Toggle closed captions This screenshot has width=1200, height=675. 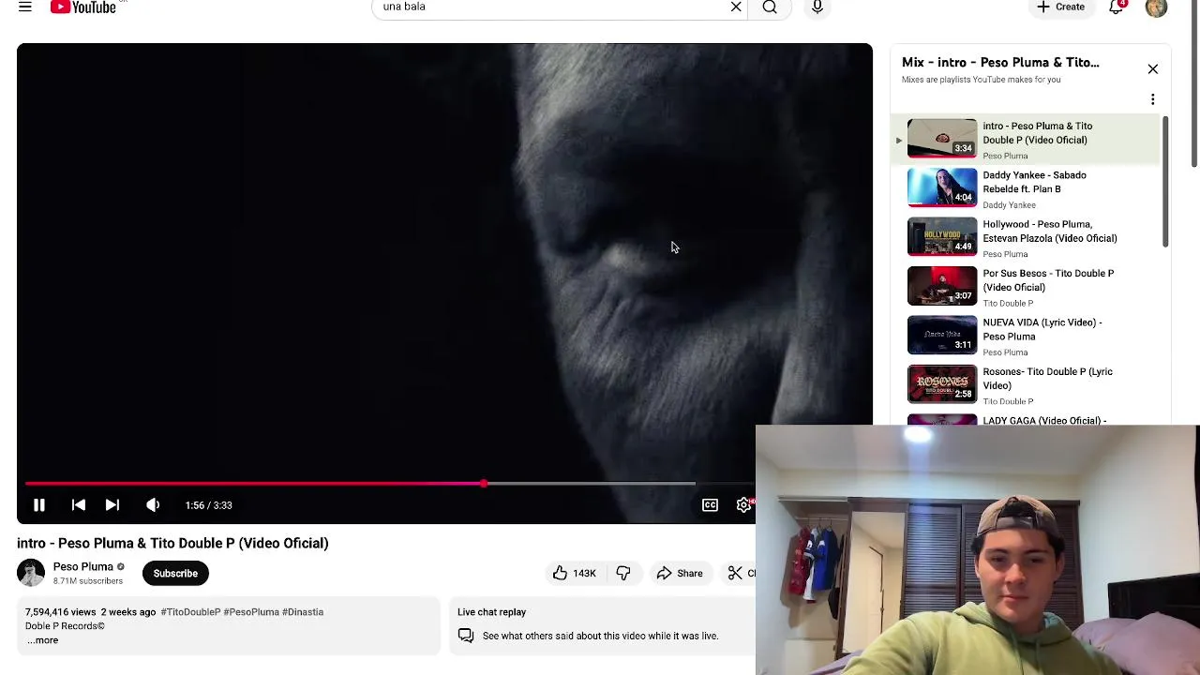click(x=710, y=505)
